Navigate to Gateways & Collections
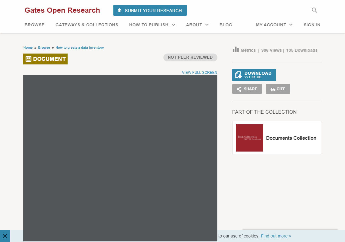Viewport: 345px width, 242px height. 87,25
